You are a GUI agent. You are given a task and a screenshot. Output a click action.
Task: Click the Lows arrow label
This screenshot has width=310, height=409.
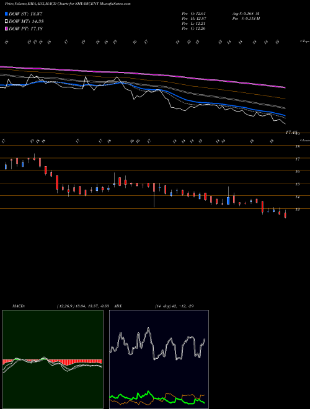click(x=304, y=141)
